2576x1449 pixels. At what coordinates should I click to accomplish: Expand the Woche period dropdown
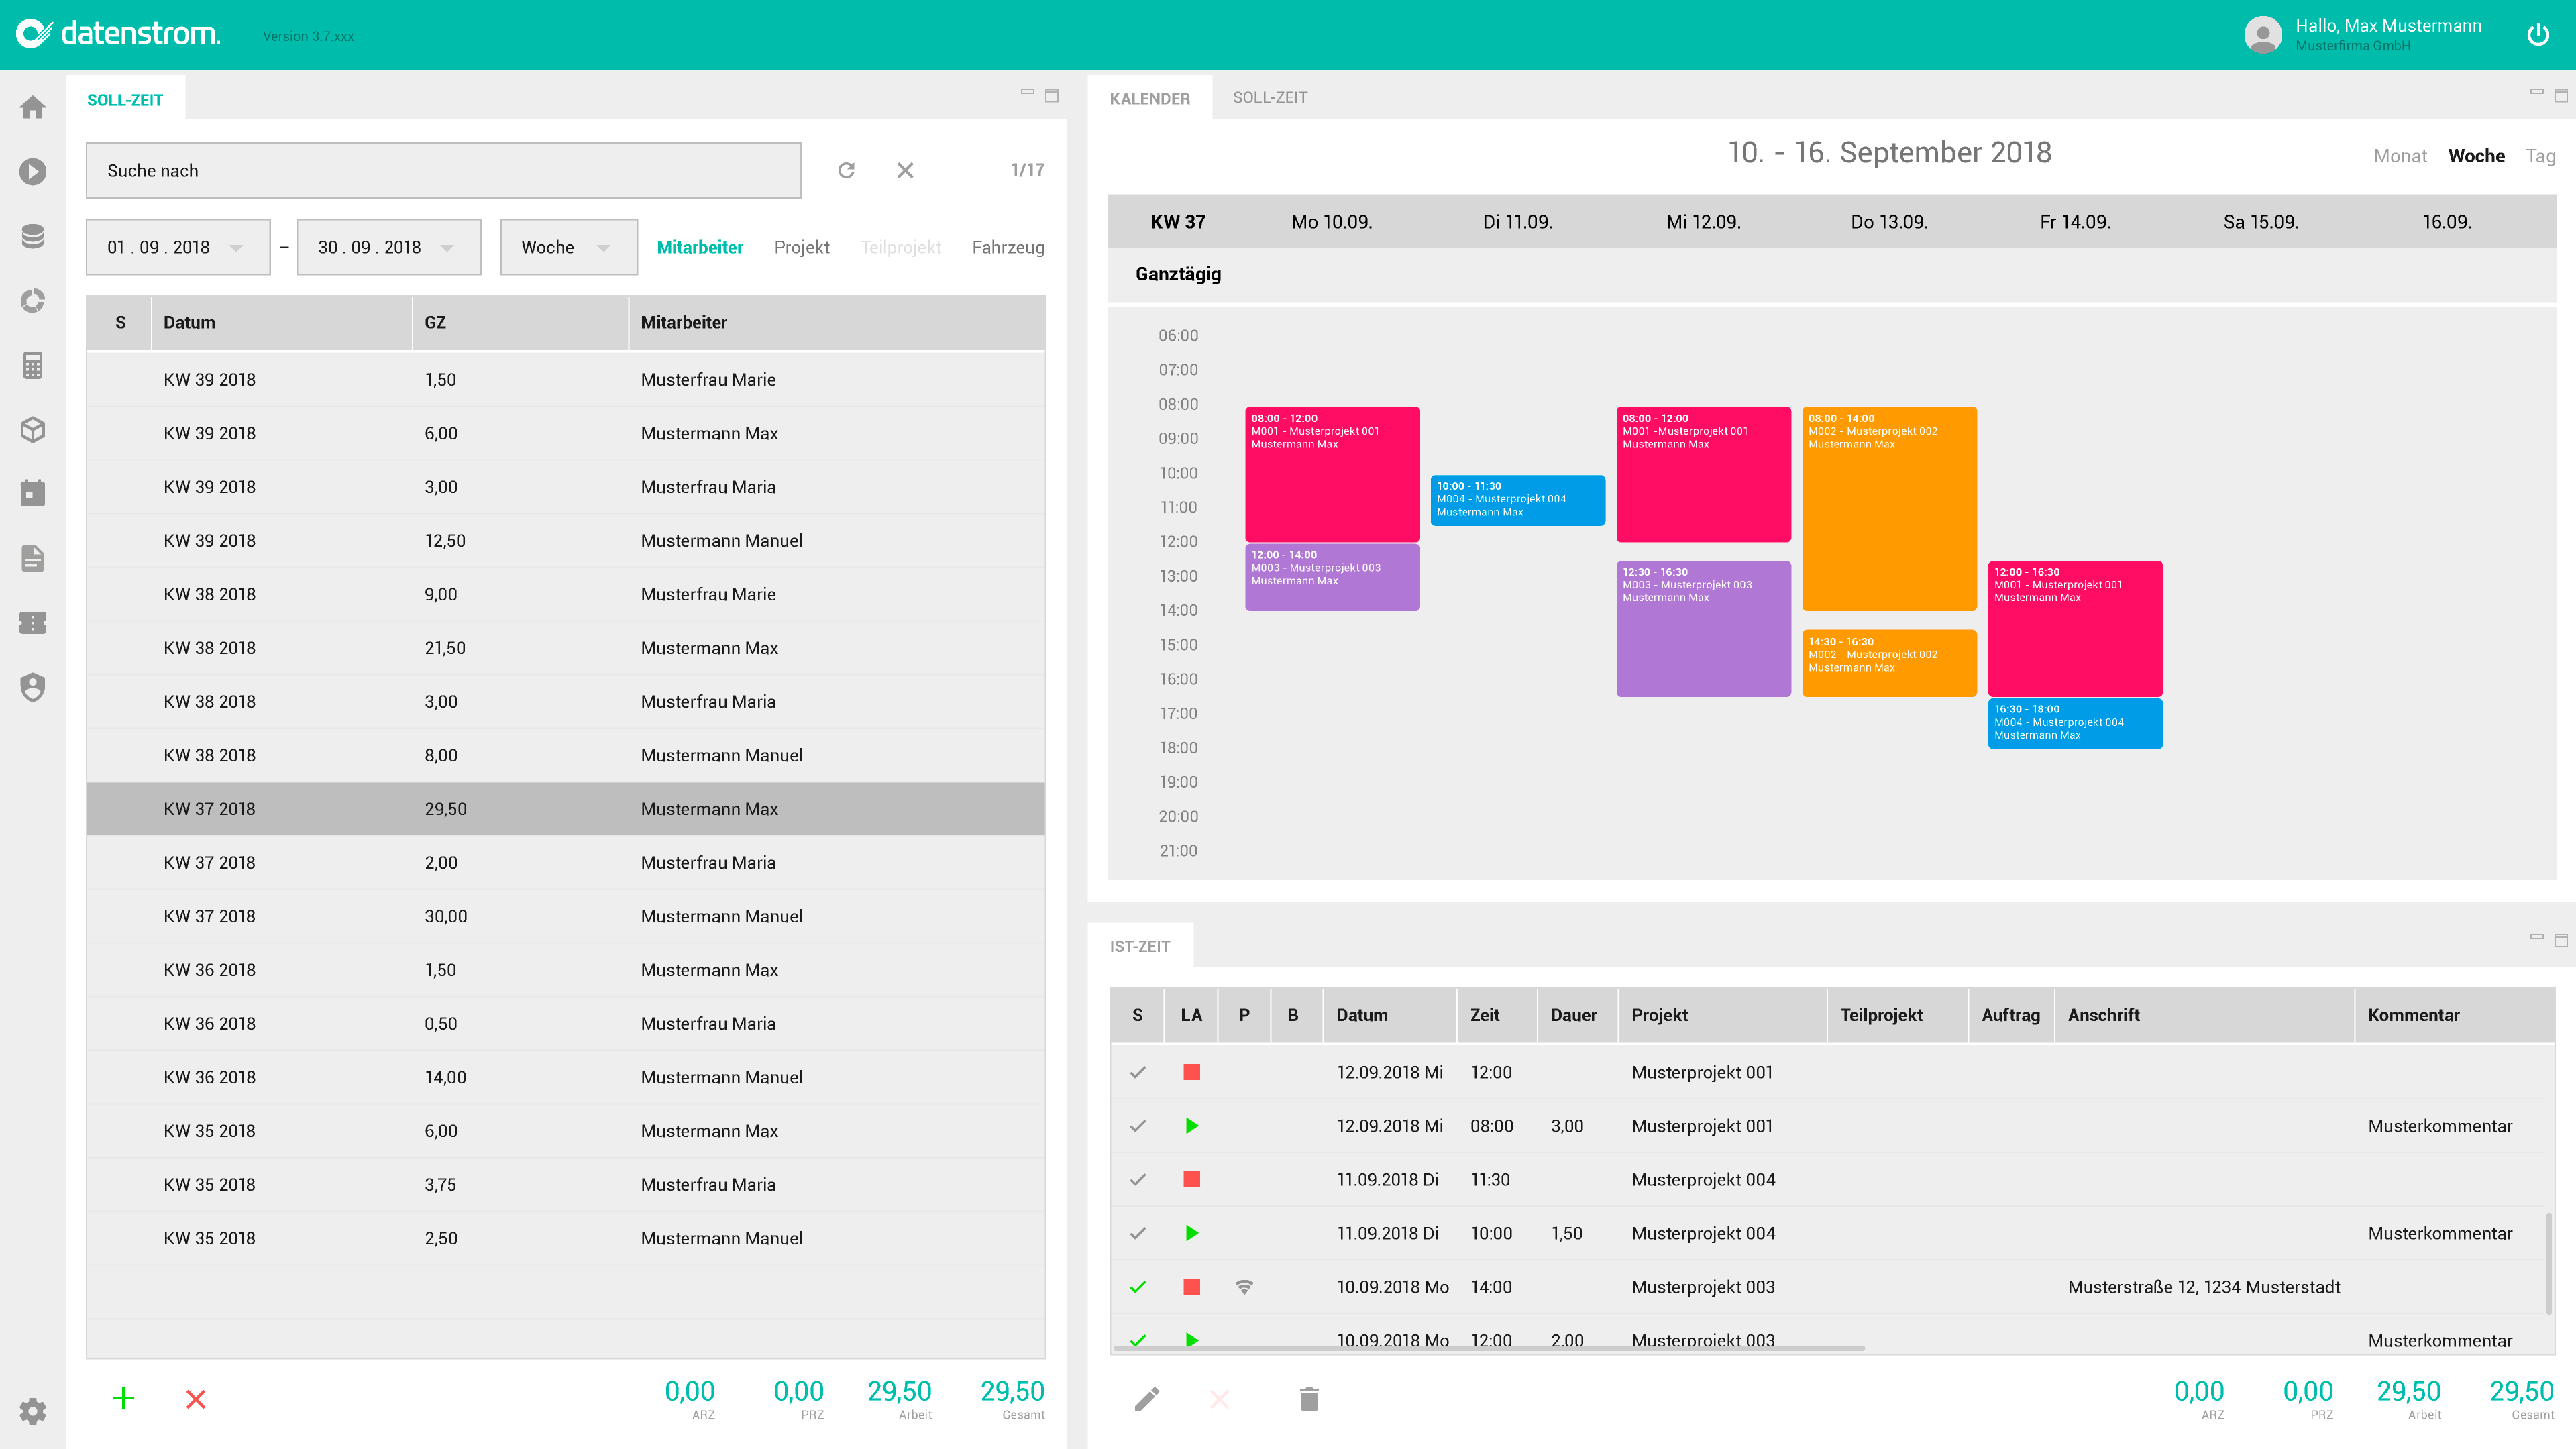pos(567,247)
